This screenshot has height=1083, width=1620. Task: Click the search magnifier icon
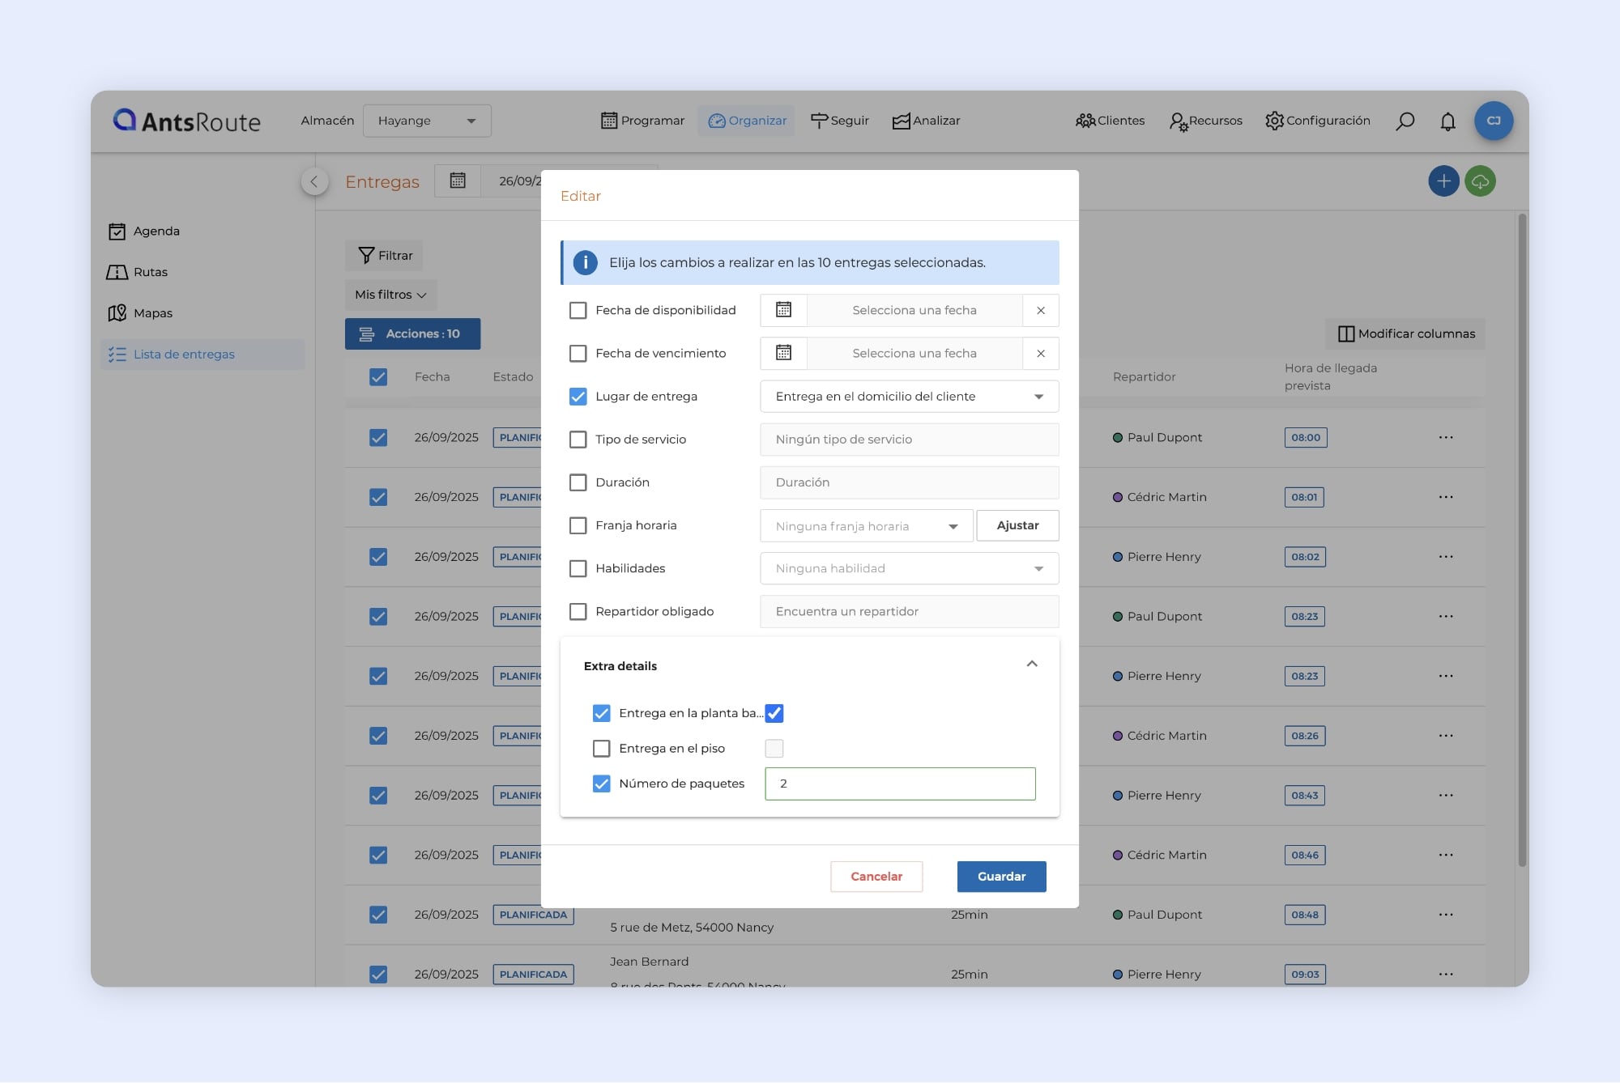click(1405, 121)
